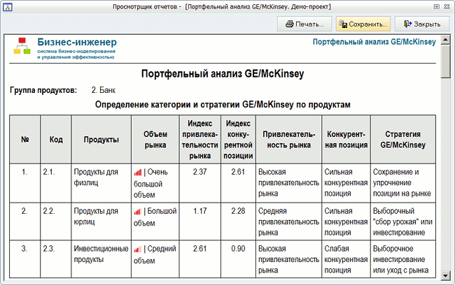
Task: Click the row number 2. cell
Action: (25, 221)
